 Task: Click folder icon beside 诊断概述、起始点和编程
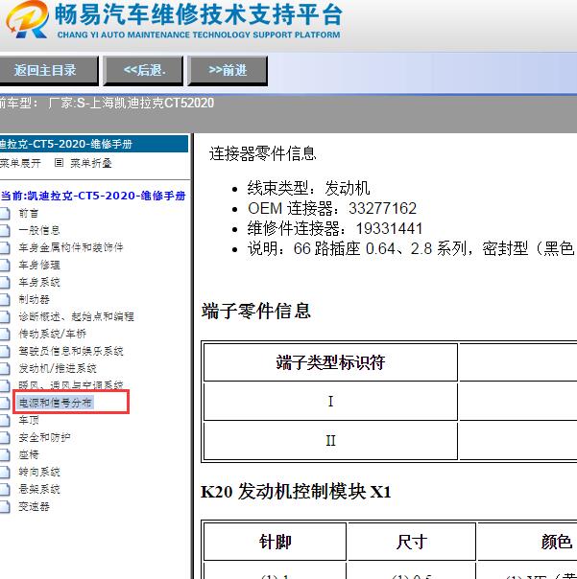point(5,317)
